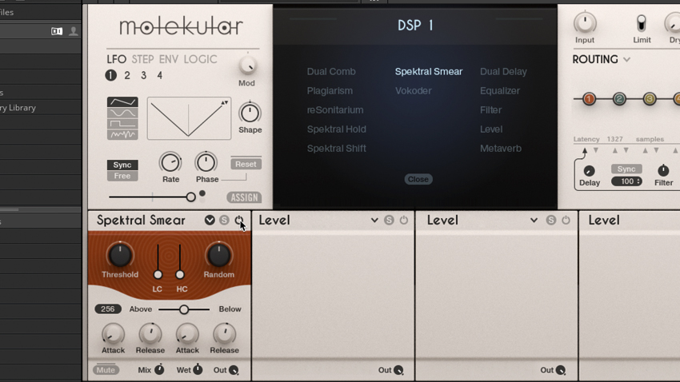This screenshot has width=680, height=382.
Task: Click the Input gain knob
Action: coord(585,22)
